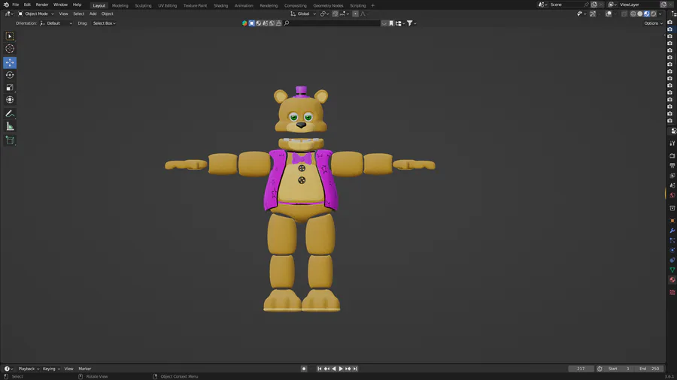
Task: Switch viewport shading to Rendered
Action: tap(654, 14)
